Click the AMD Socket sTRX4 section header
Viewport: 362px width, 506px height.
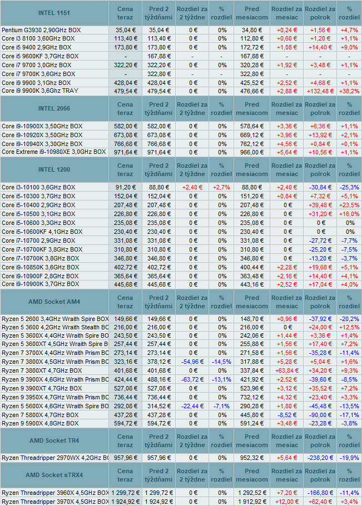click(54, 475)
